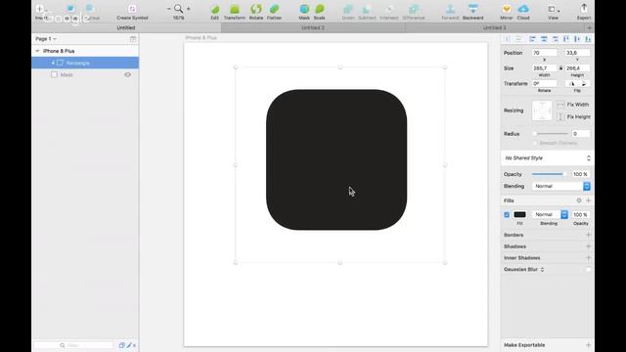
Task: Adjust the Radius slider
Action: pos(551,134)
